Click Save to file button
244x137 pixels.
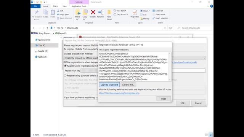pyautogui.click(x=128, y=84)
